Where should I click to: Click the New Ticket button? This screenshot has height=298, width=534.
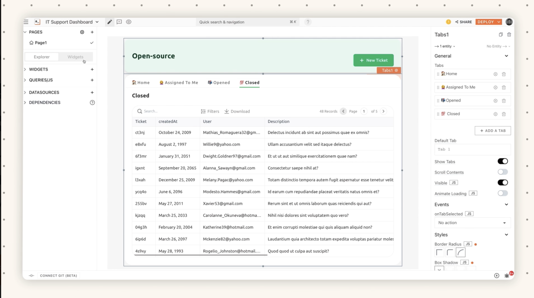(373, 60)
